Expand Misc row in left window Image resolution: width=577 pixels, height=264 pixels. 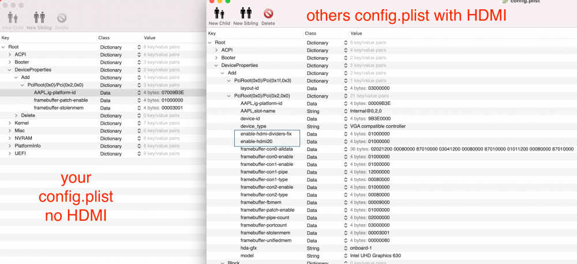pos(10,130)
